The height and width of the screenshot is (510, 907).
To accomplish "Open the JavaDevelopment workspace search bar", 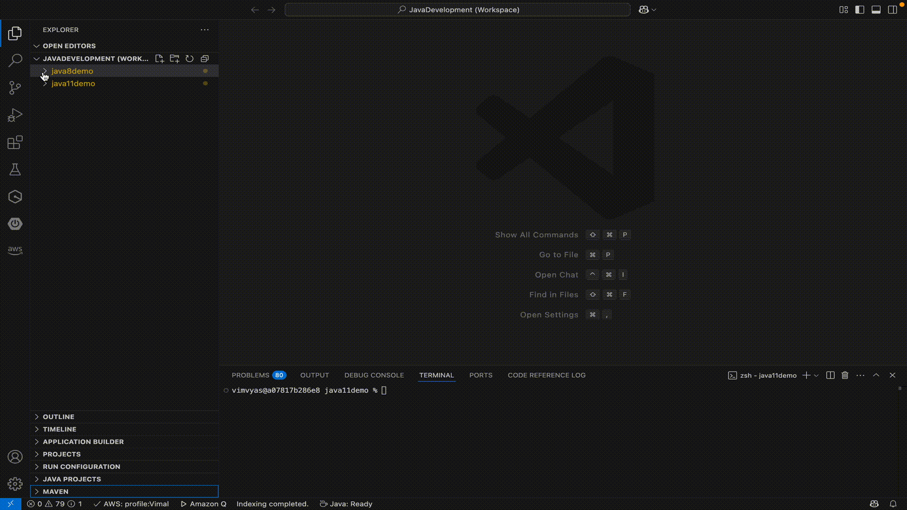I will (457, 9).
